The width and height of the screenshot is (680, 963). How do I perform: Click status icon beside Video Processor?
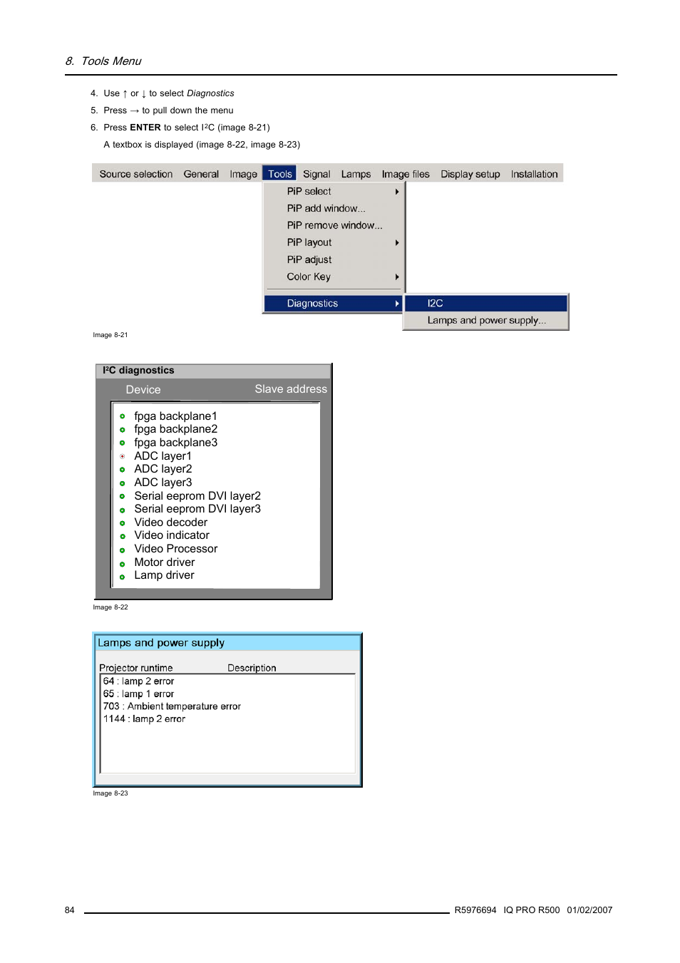tap(122, 550)
